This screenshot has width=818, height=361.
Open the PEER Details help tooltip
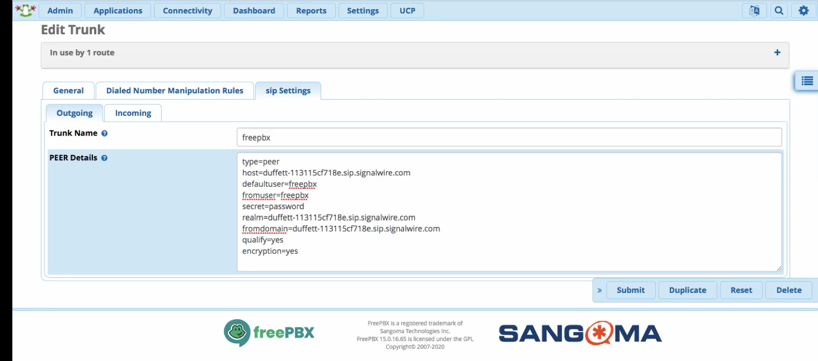(104, 158)
